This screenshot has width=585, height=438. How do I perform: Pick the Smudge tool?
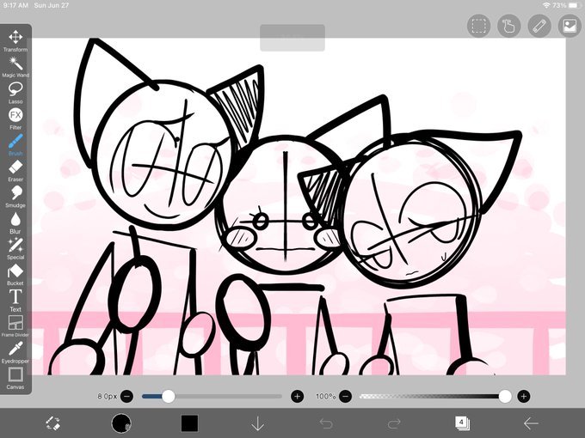15,198
